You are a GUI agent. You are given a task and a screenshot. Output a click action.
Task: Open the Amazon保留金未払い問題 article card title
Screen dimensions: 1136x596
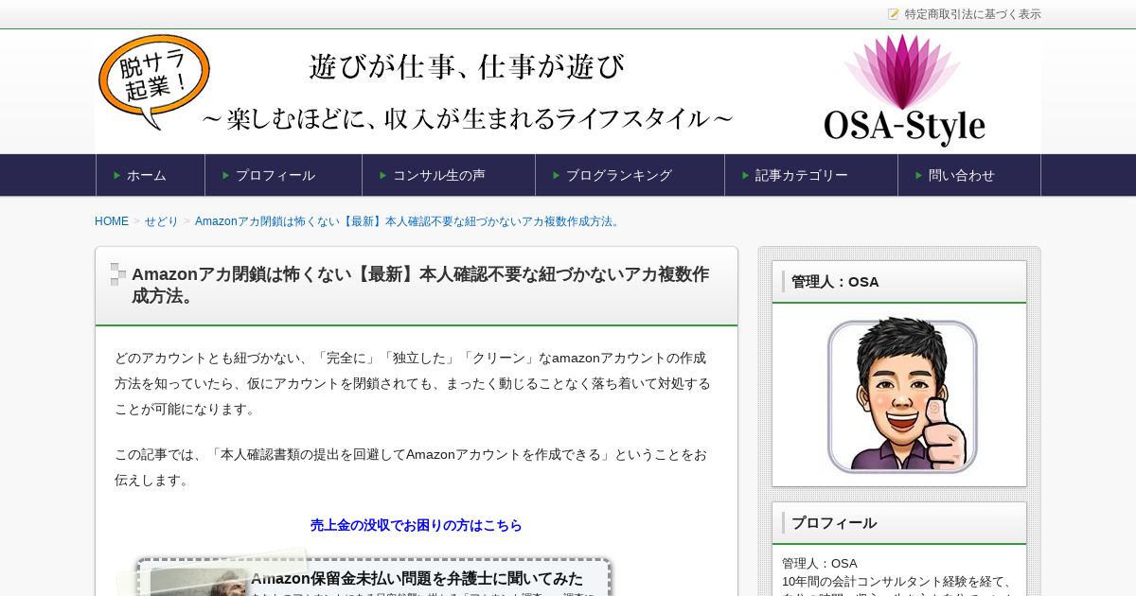[x=417, y=578]
